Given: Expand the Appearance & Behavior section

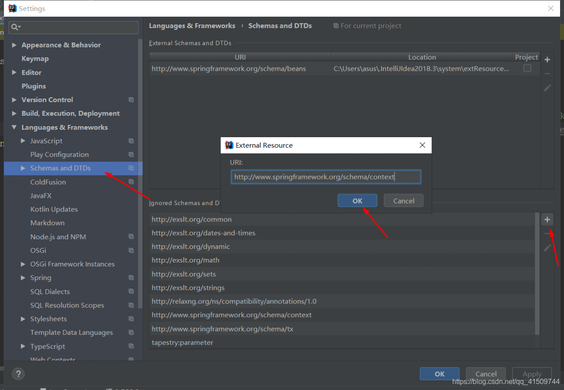Looking at the screenshot, I should [x=15, y=45].
